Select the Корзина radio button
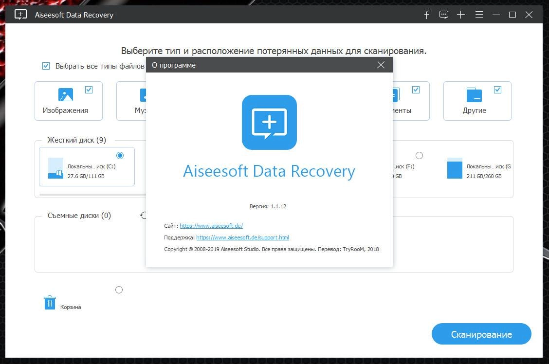This screenshot has width=549, height=364. point(119,290)
